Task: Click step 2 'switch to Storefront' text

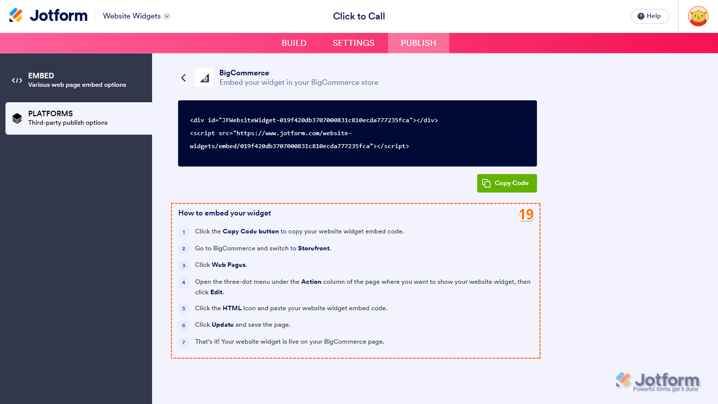Action: 263,248
